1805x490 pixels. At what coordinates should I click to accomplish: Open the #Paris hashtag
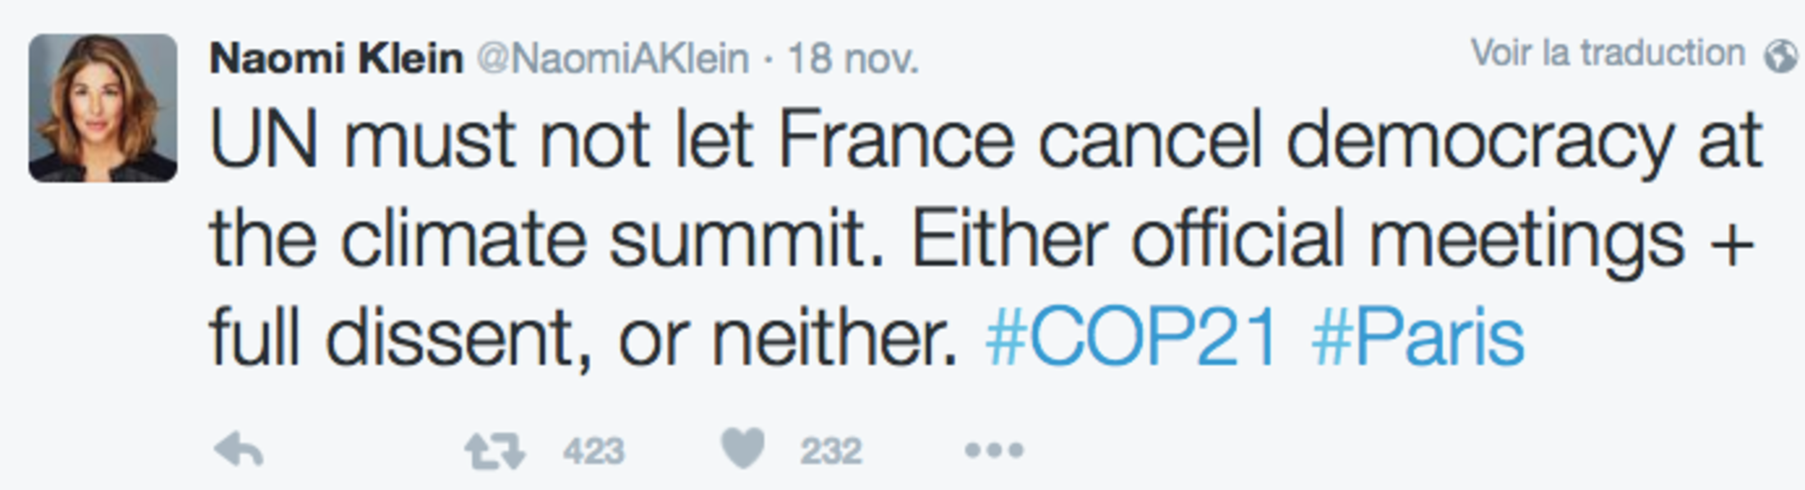pos(1418,337)
